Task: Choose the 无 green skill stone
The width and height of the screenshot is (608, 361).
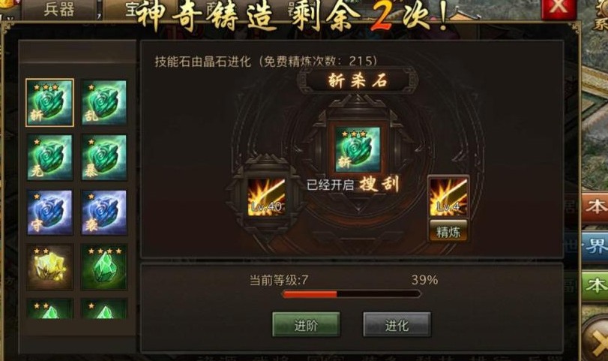Action: click(x=49, y=158)
